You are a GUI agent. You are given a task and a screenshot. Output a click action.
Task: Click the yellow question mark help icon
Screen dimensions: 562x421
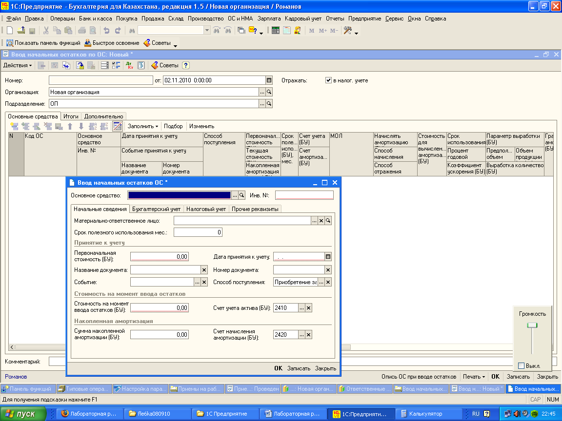point(185,65)
